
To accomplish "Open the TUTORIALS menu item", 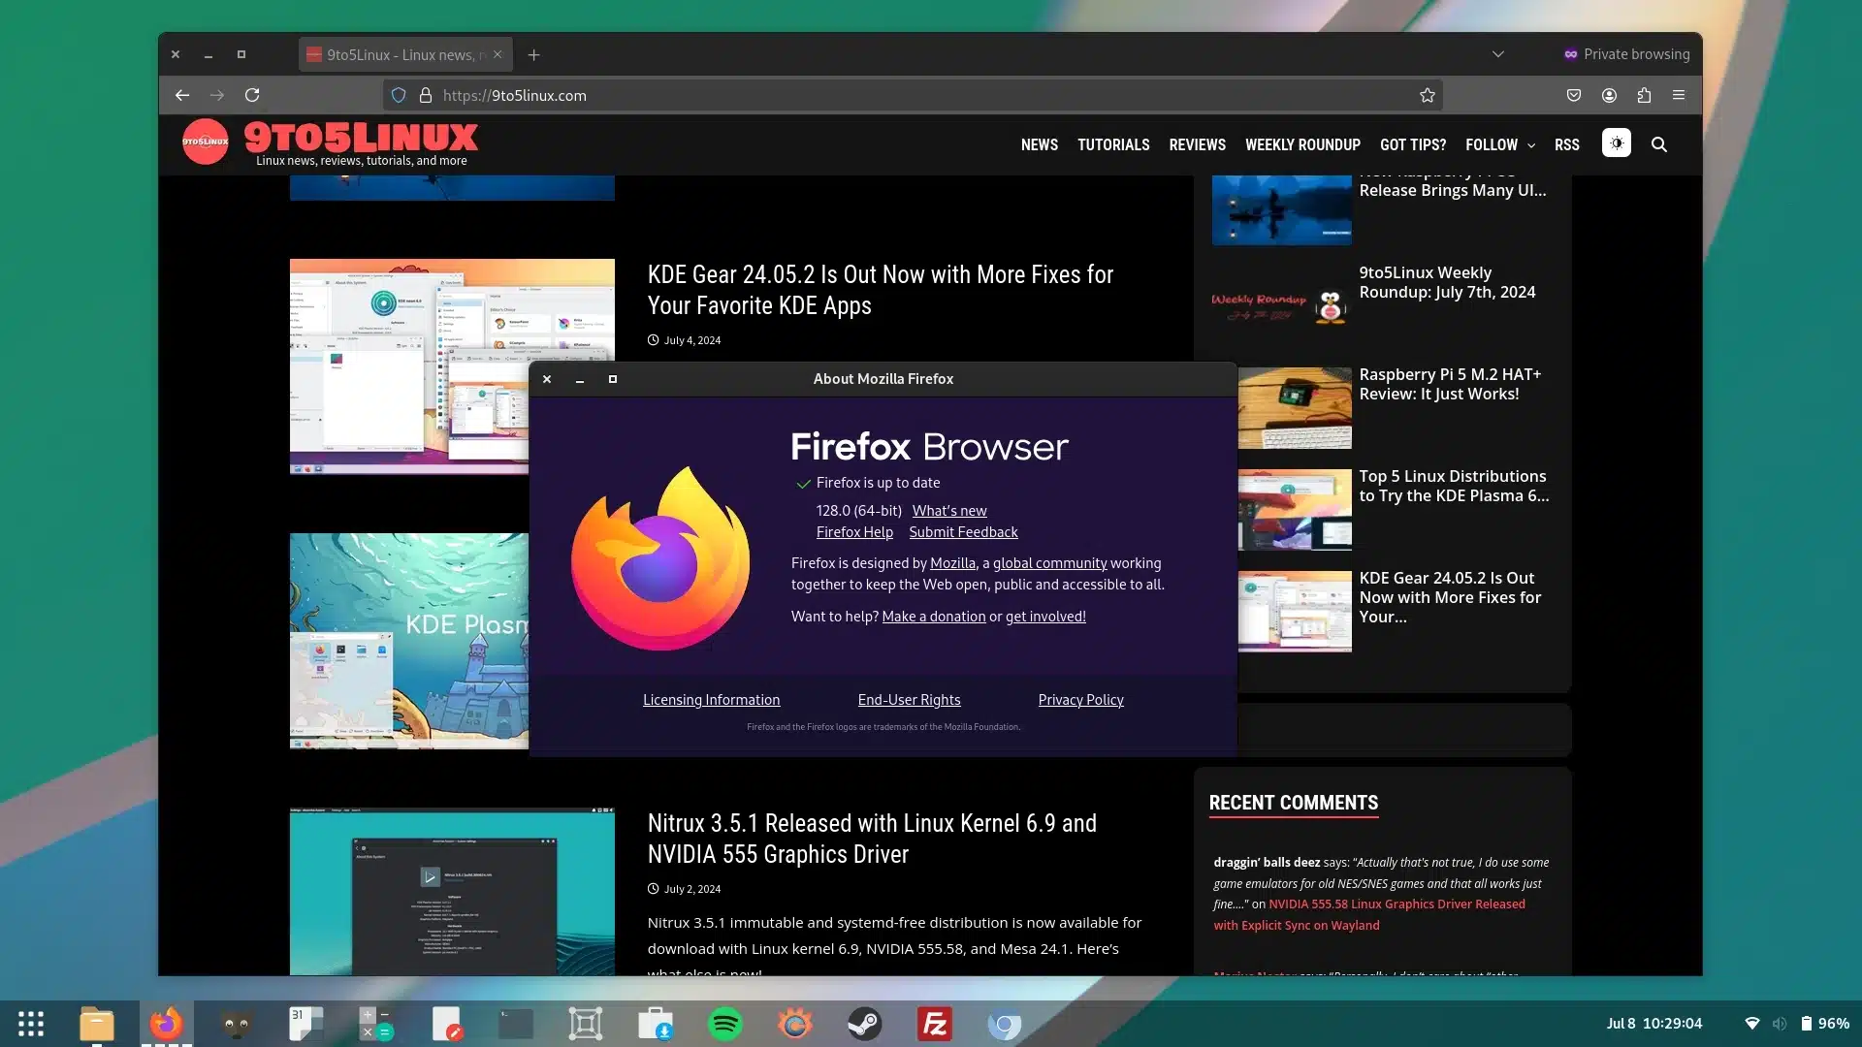I will [1112, 144].
